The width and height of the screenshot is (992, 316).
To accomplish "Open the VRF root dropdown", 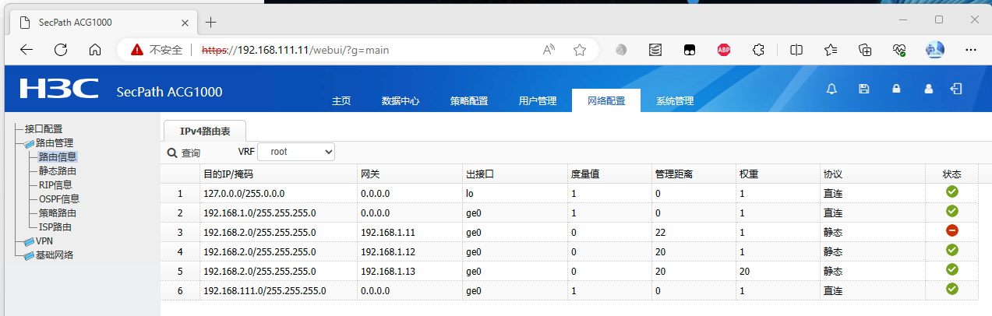I will click(296, 152).
